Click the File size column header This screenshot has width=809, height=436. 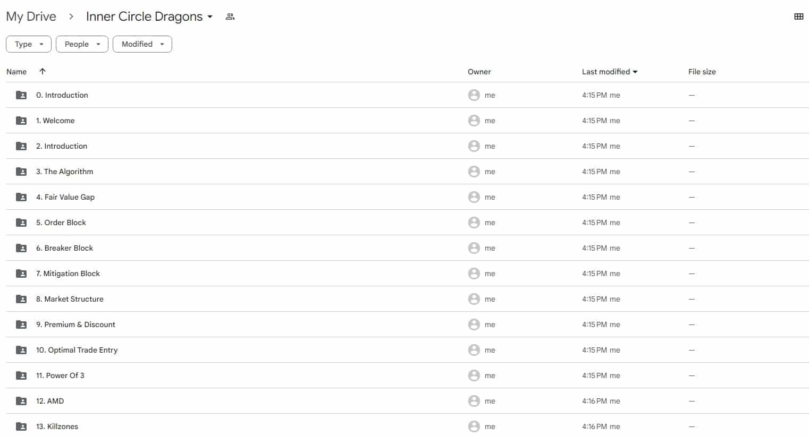tap(702, 72)
